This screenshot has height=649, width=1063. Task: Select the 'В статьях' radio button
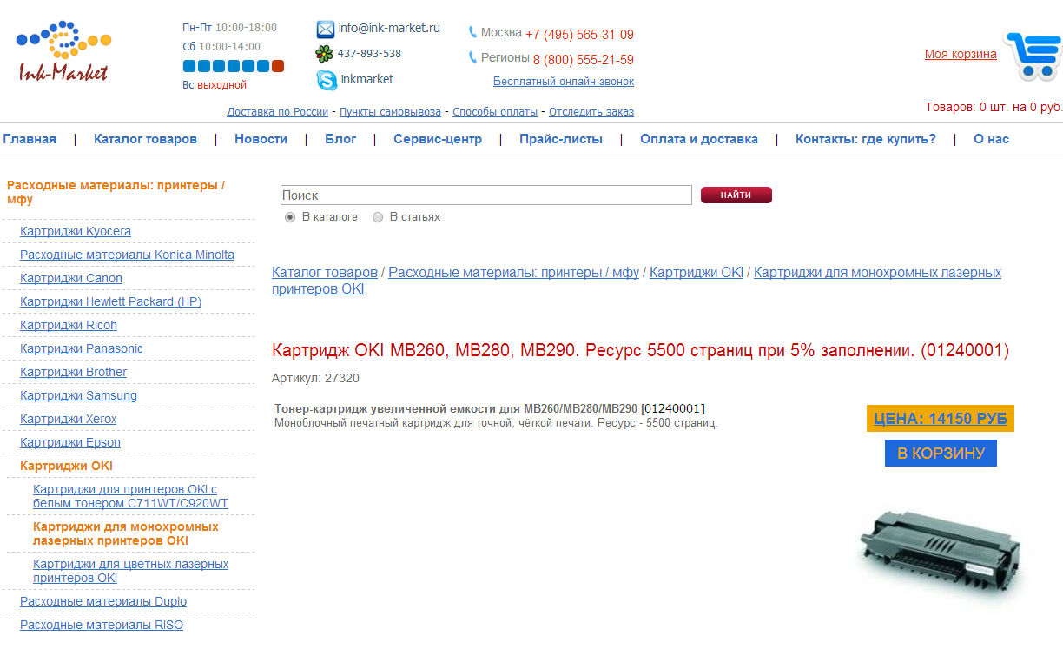pyautogui.click(x=378, y=217)
